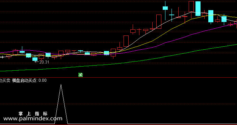Open the www.palmindex.com watermark link

pyautogui.click(x=33, y=119)
